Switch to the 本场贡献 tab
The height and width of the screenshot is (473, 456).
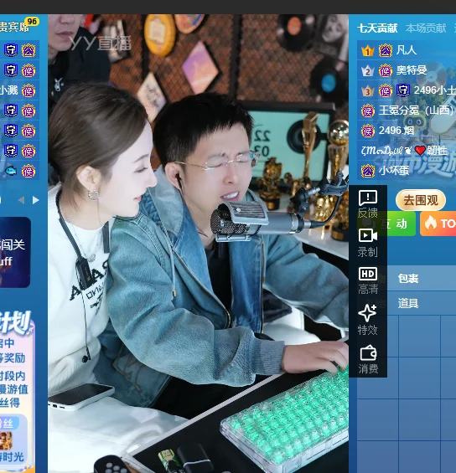click(x=426, y=28)
